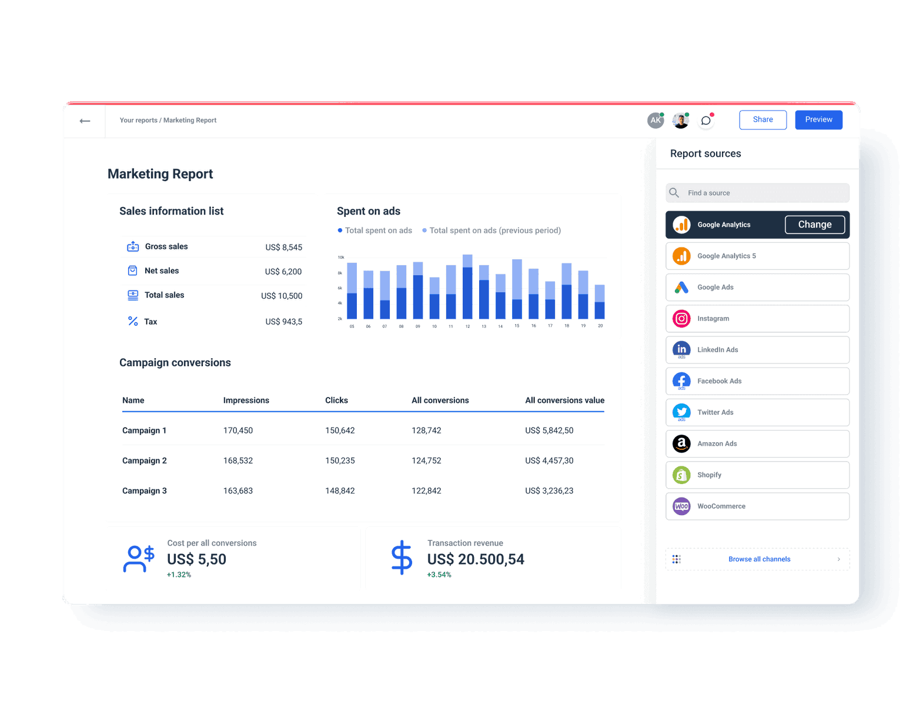Click the AK avatar in the header

(655, 120)
